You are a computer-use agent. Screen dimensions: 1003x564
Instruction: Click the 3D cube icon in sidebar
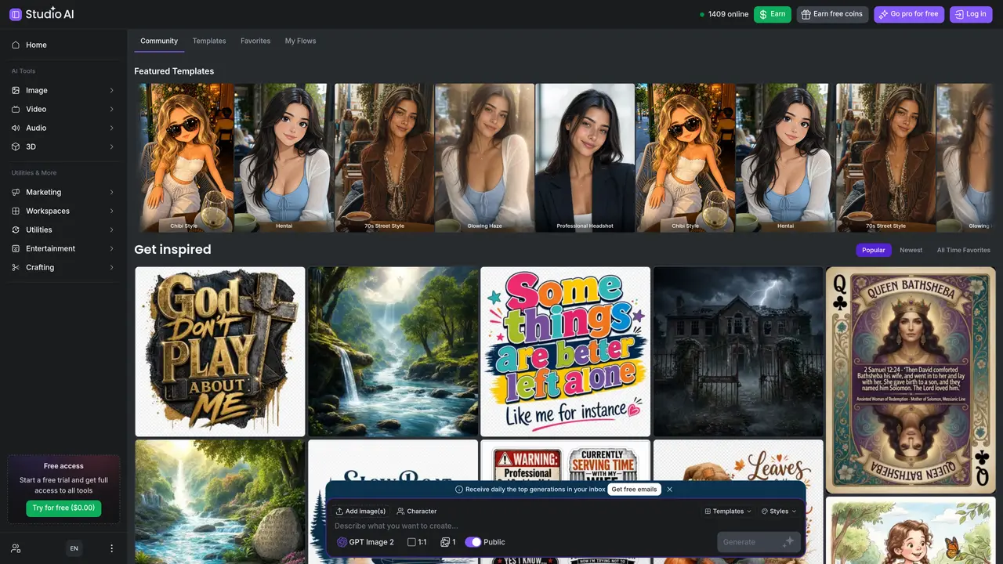coord(16,146)
